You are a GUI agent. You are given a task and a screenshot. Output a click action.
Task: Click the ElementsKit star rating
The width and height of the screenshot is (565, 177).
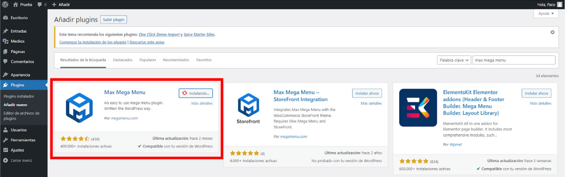click(414, 161)
